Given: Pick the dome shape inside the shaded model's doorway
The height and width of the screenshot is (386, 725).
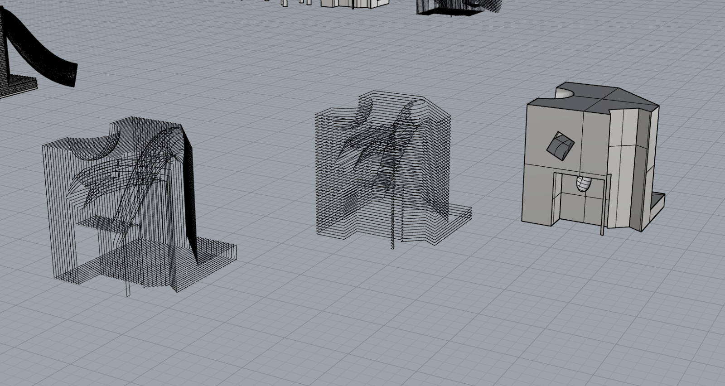Looking at the screenshot, I should pyautogui.click(x=584, y=184).
